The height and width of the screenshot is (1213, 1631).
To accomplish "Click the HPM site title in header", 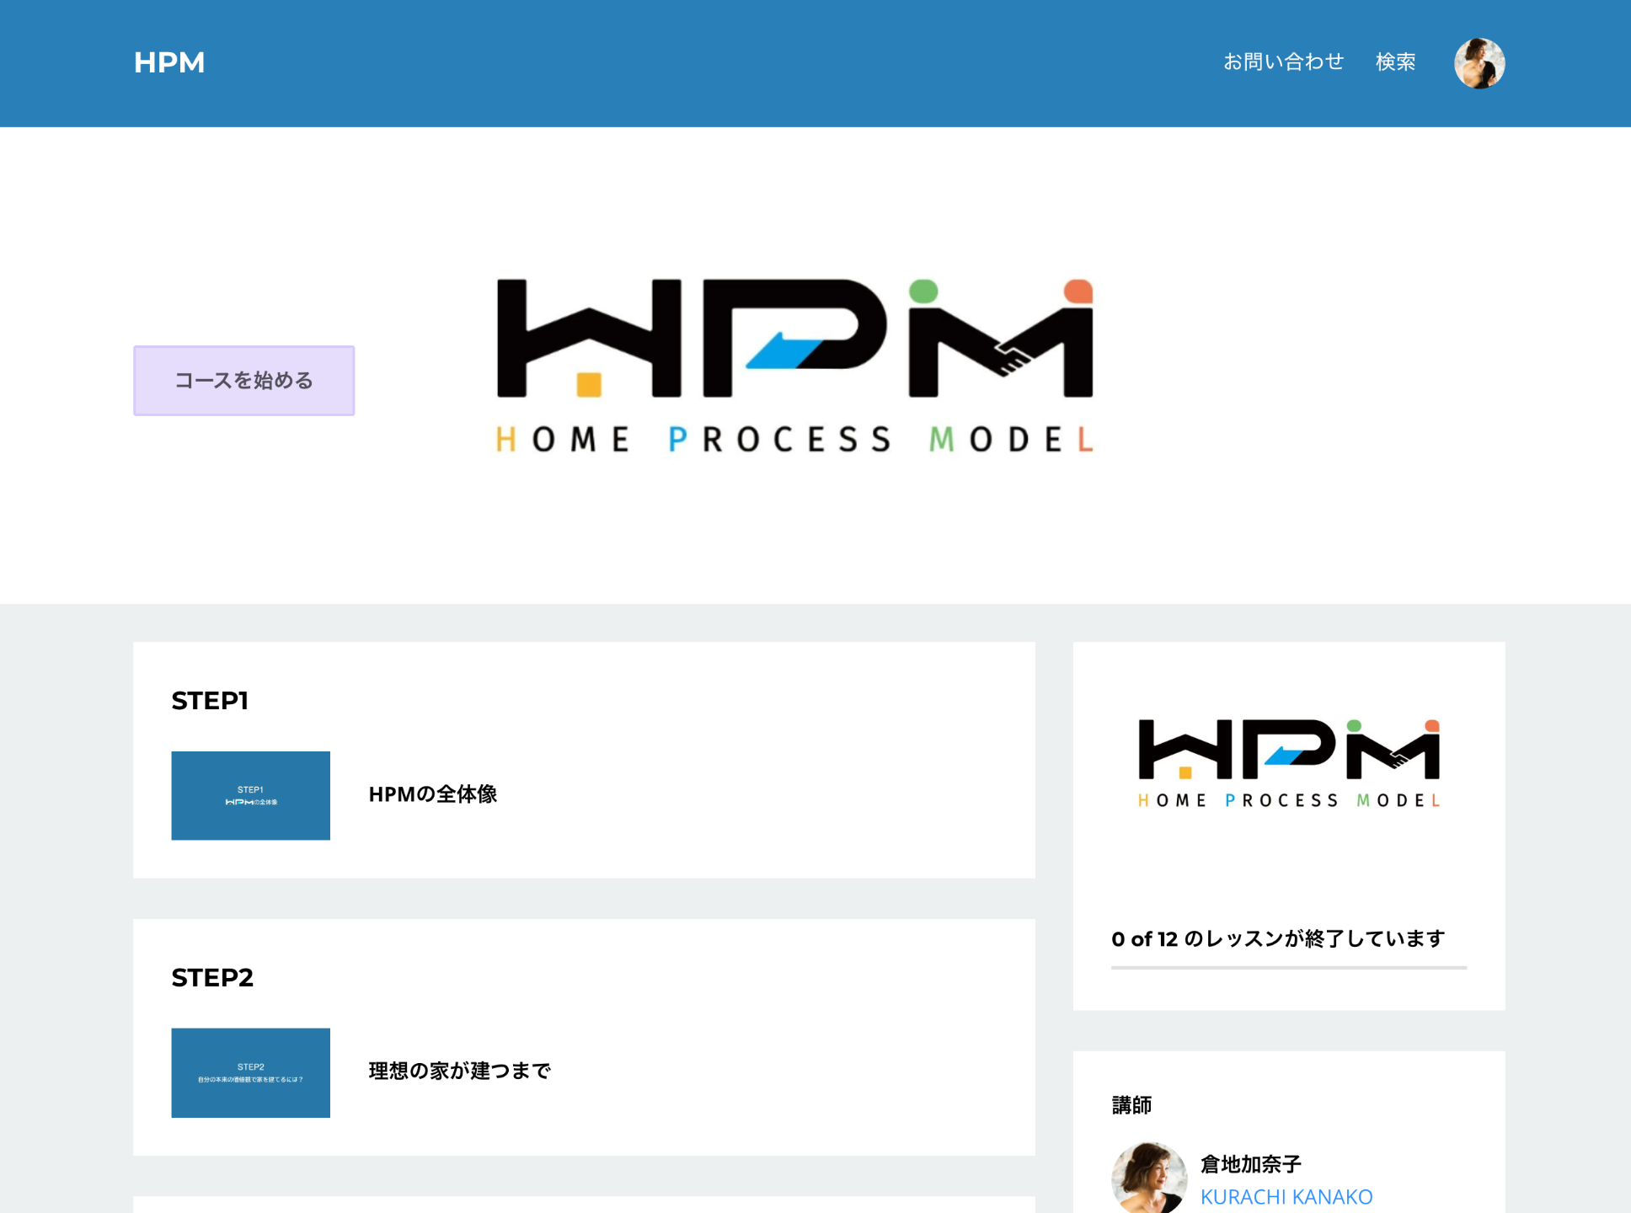I will click(x=169, y=62).
